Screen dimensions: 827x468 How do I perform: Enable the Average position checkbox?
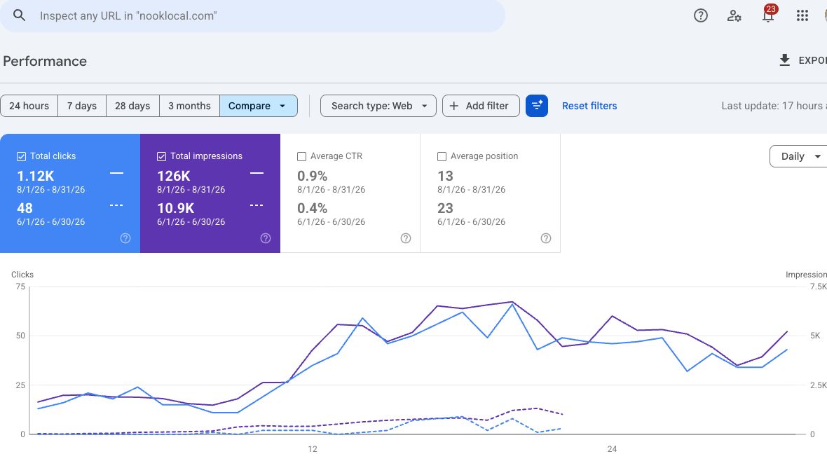tap(442, 156)
